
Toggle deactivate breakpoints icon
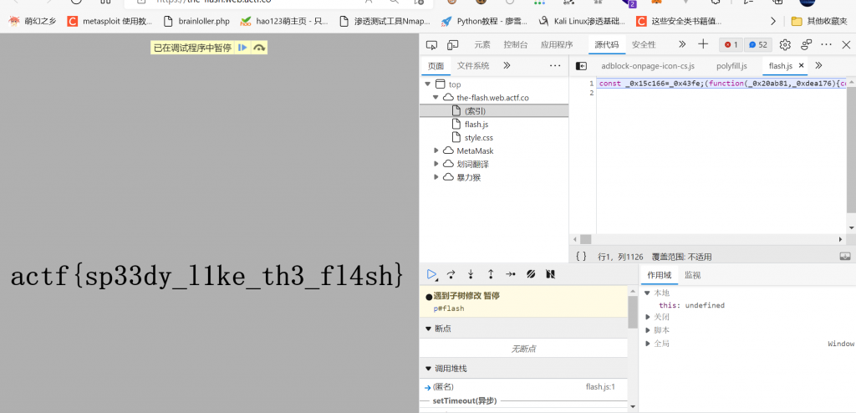click(531, 274)
